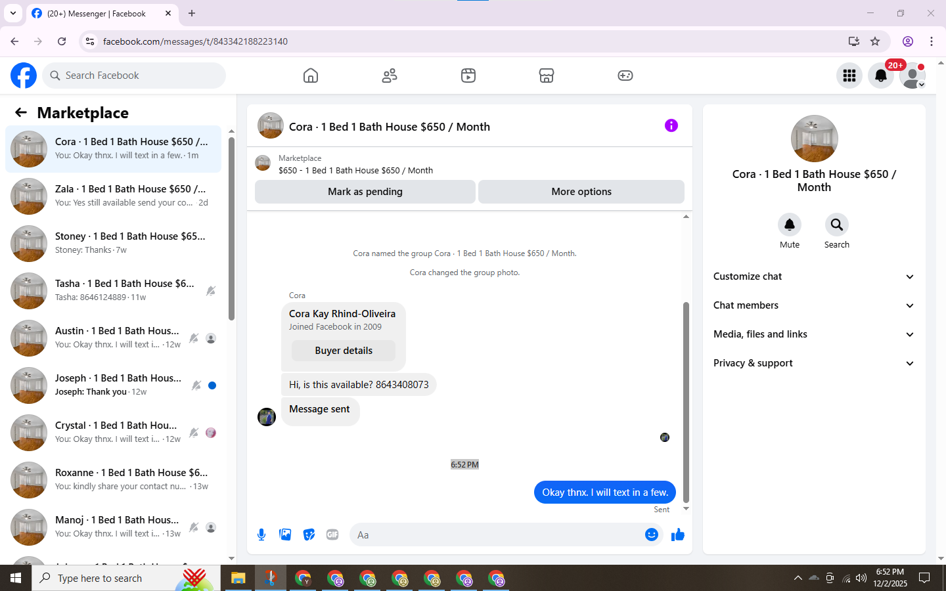This screenshot has width=946, height=591.
Task: Open the Marketplace storefront icon
Action: coord(547,76)
